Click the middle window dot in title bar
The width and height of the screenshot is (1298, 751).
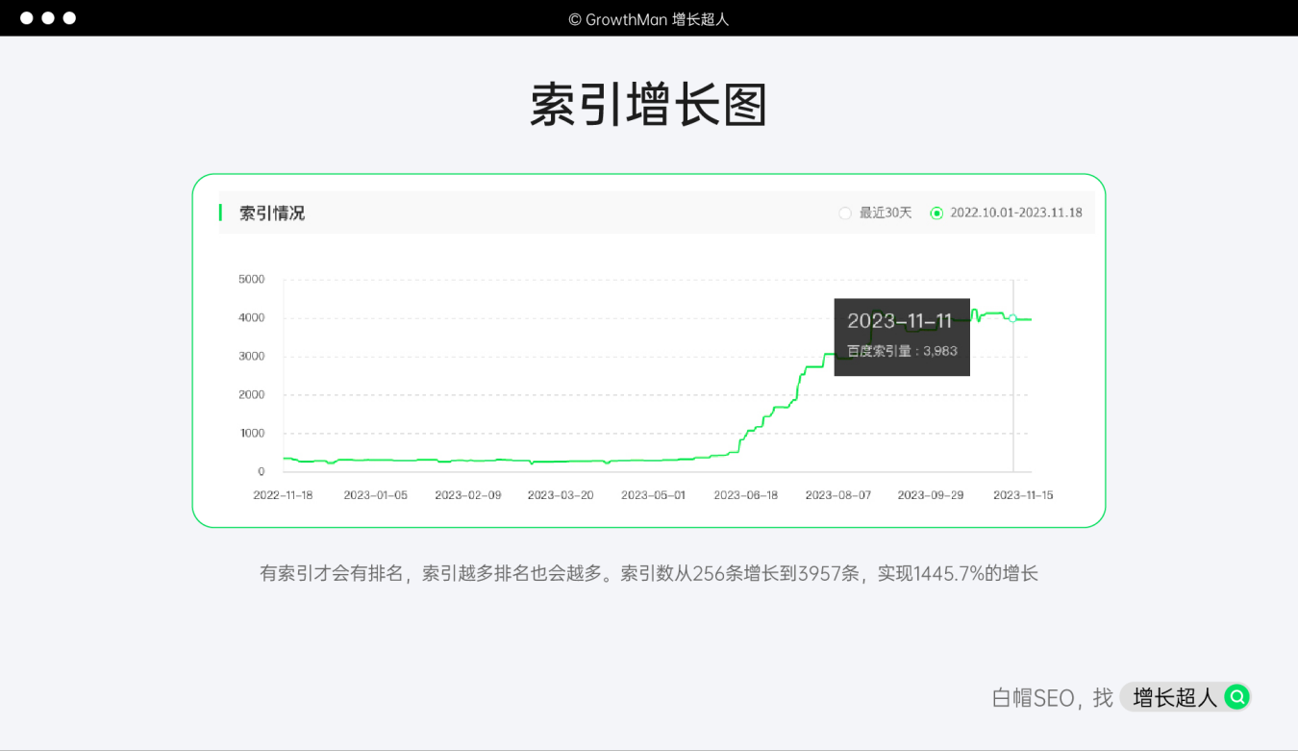point(48,18)
